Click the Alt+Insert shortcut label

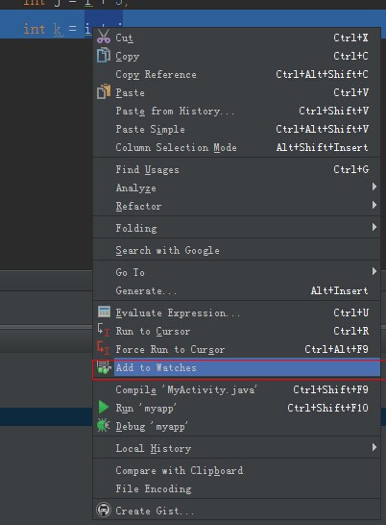point(339,290)
